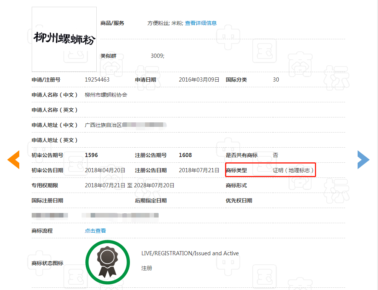Click the 申请人名称（中文） label

coord(55,95)
